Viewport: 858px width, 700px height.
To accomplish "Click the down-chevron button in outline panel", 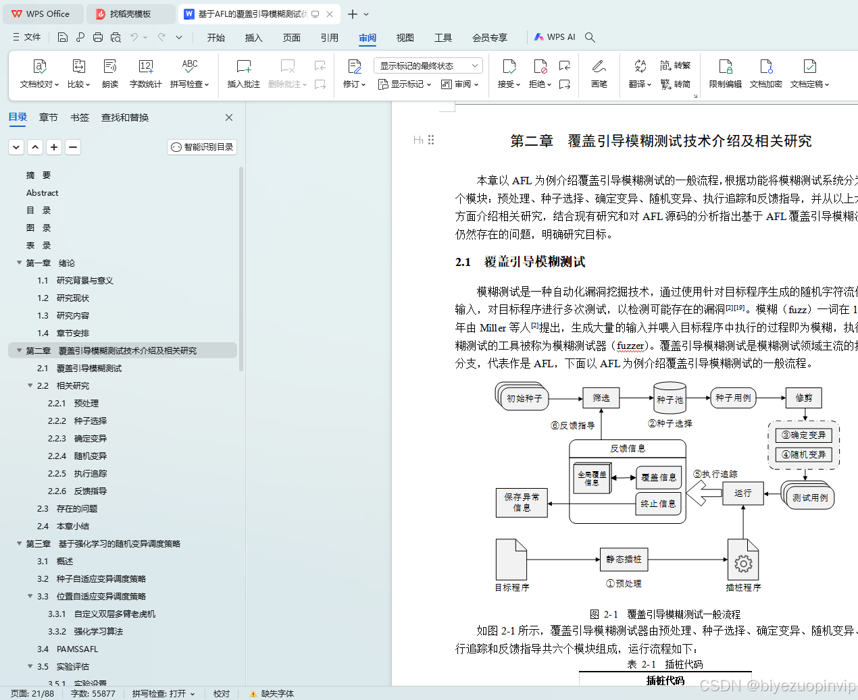I will click(16, 146).
